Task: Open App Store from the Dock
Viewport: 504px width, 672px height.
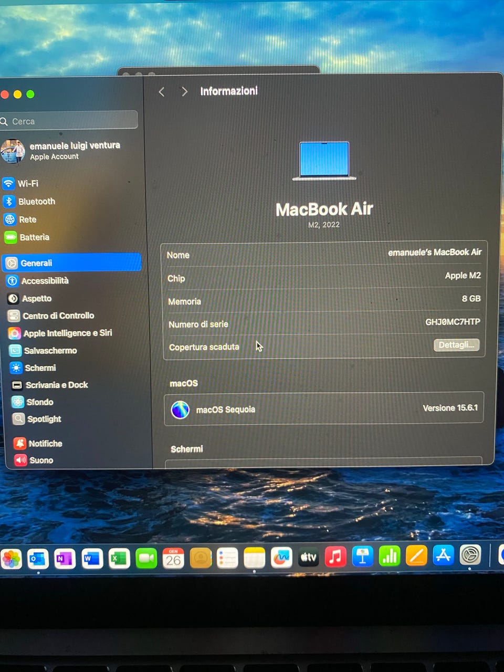Action: [444, 555]
